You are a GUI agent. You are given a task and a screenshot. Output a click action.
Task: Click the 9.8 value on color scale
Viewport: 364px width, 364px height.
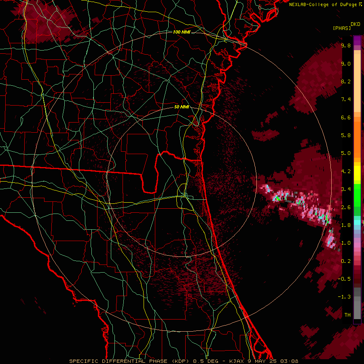click(x=346, y=45)
